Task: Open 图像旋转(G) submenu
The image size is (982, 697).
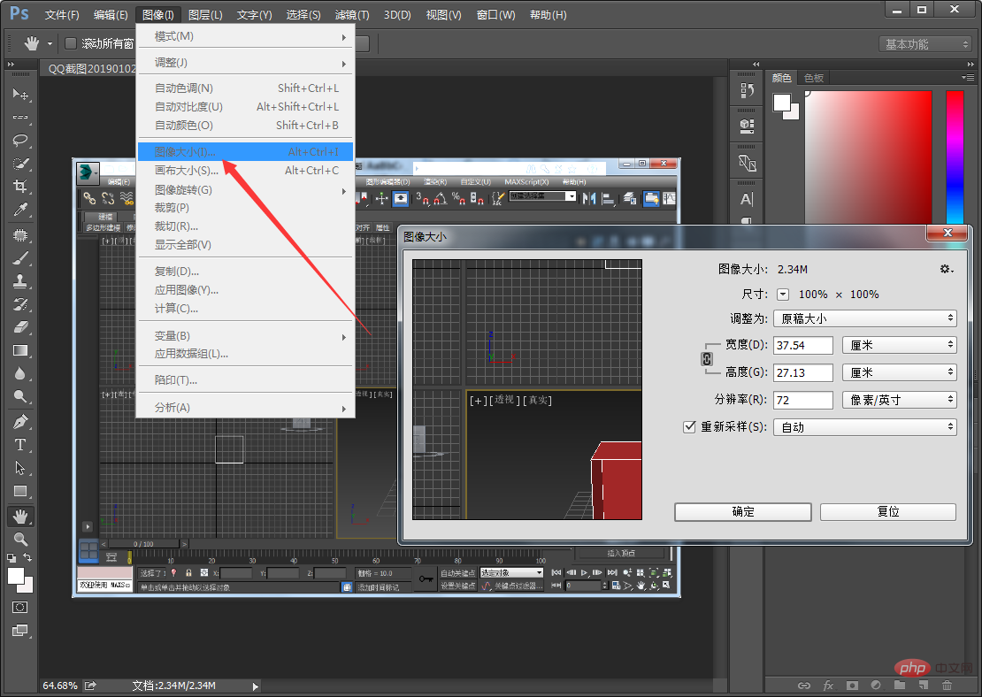Action: pyautogui.click(x=246, y=190)
